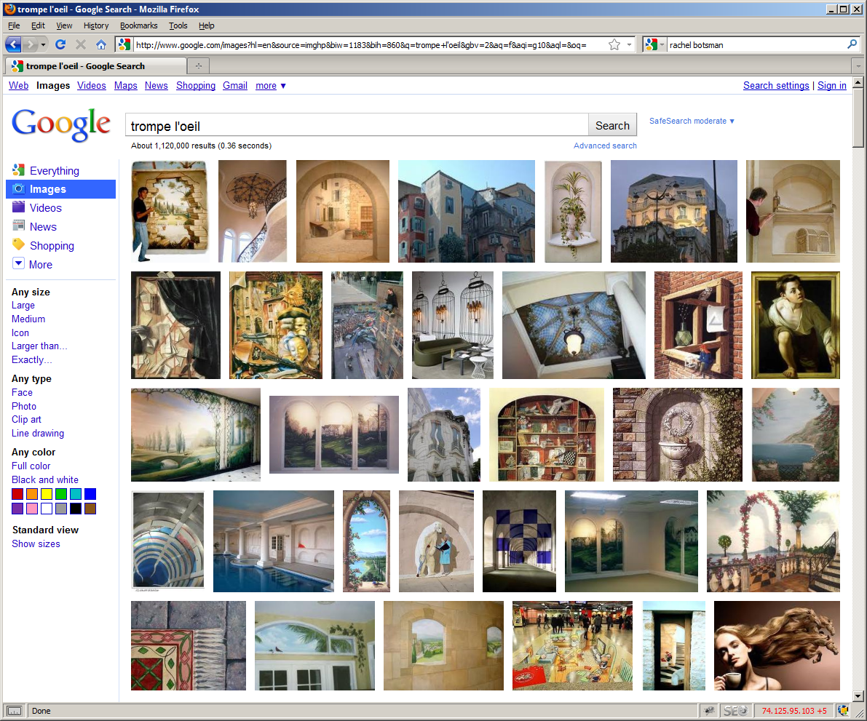Open the bird cages interior thumbnail

point(452,325)
